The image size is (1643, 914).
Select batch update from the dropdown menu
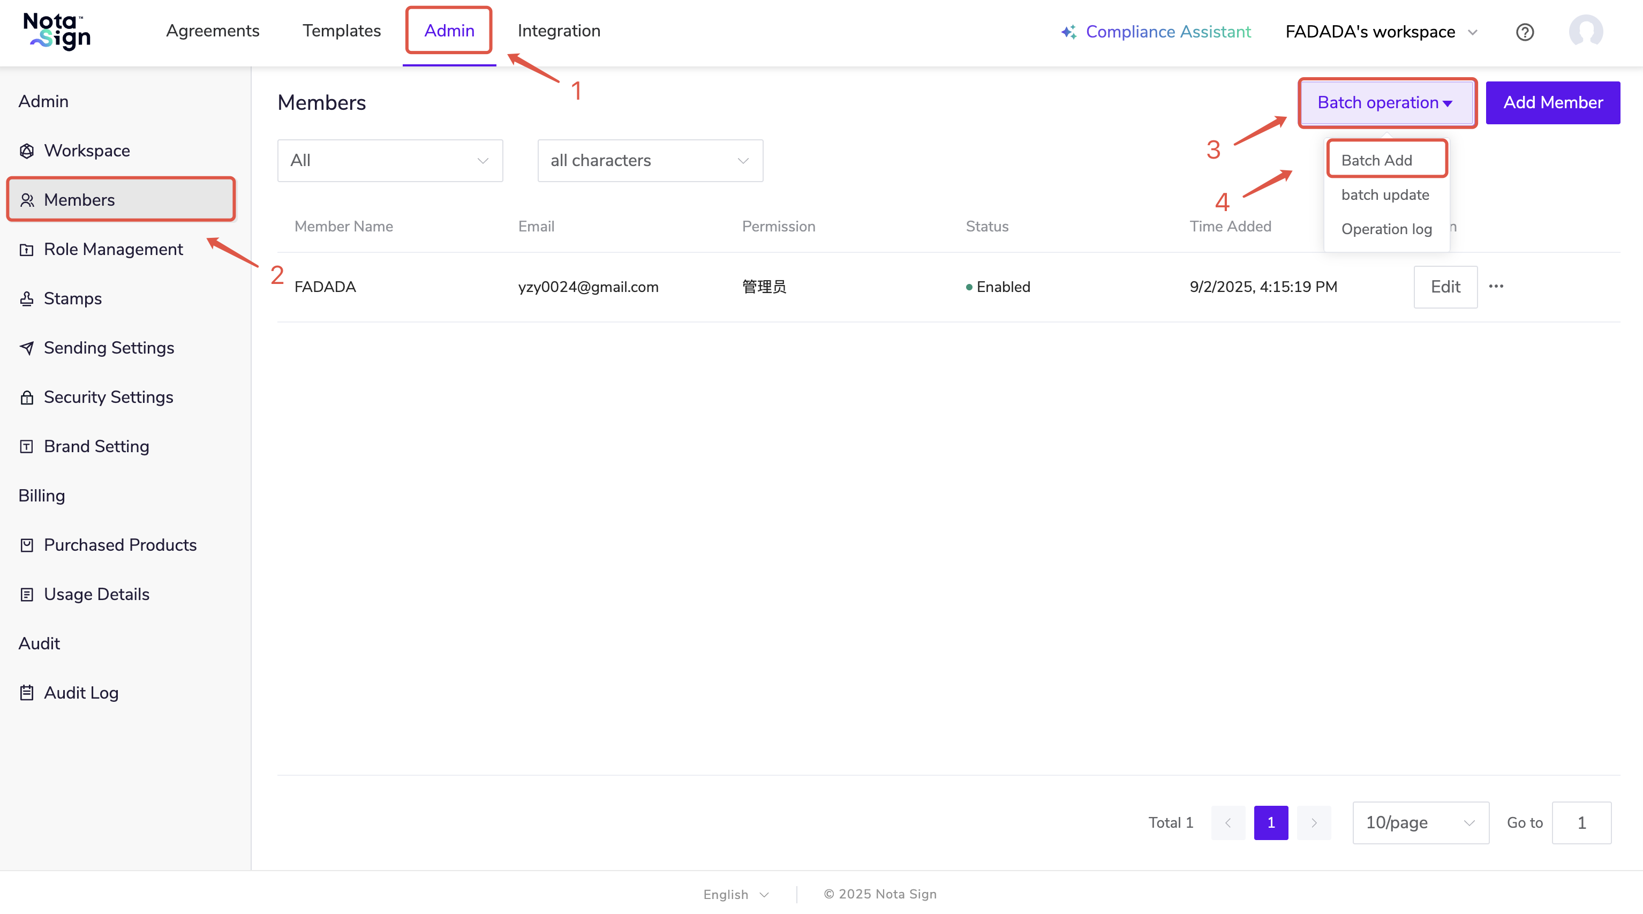tap(1385, 194)
